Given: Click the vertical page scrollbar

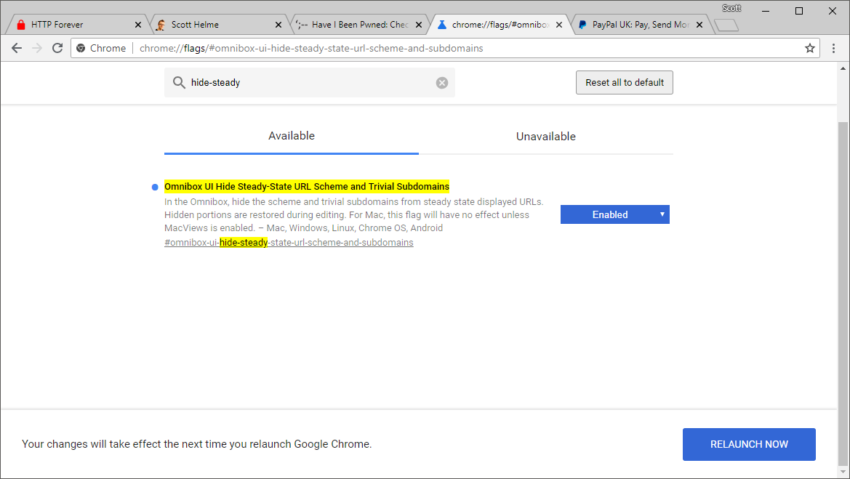Looking at the screenshot, I should [x=843, y=291].
